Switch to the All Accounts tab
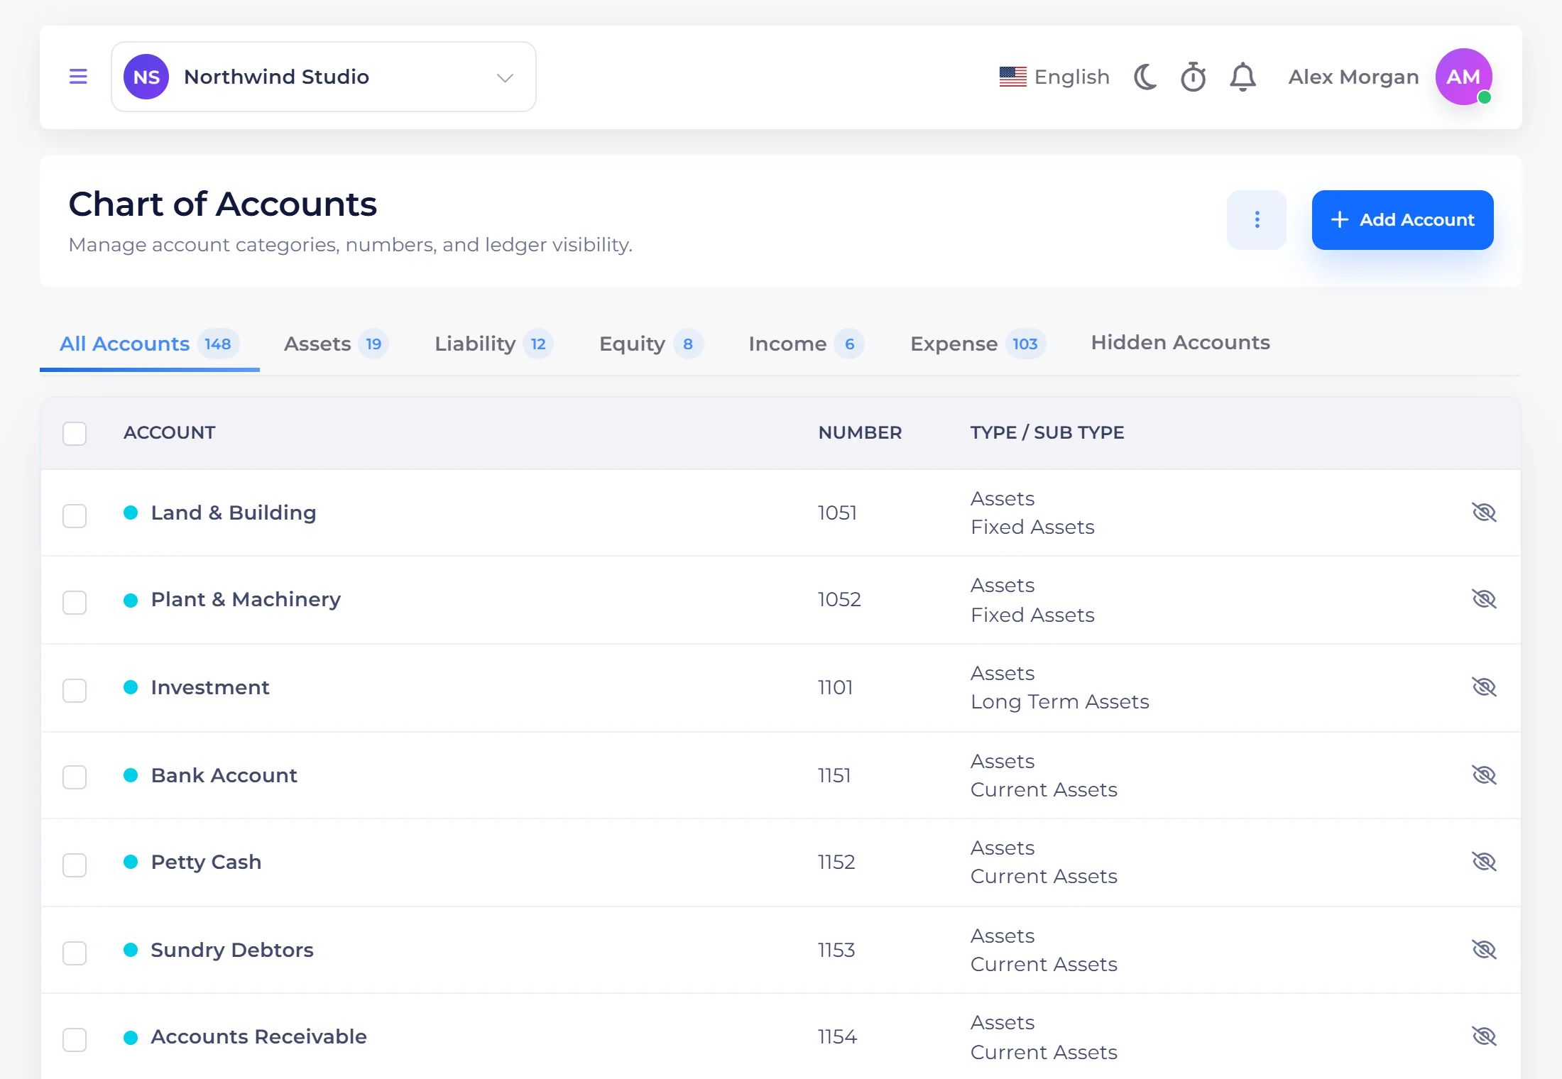 (149, 344)
